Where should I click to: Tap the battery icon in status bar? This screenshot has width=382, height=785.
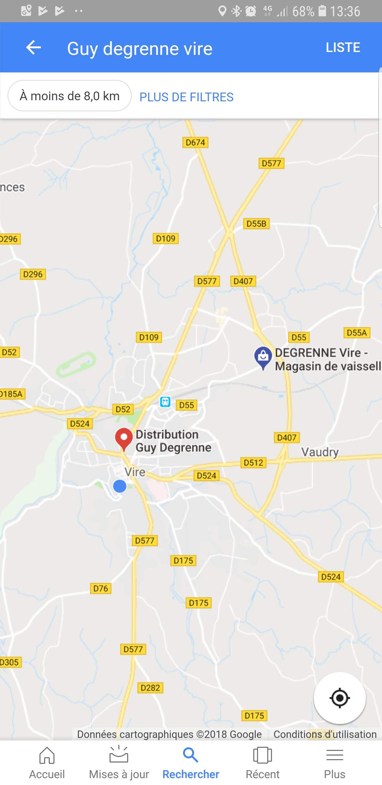[x=322, y=11]
